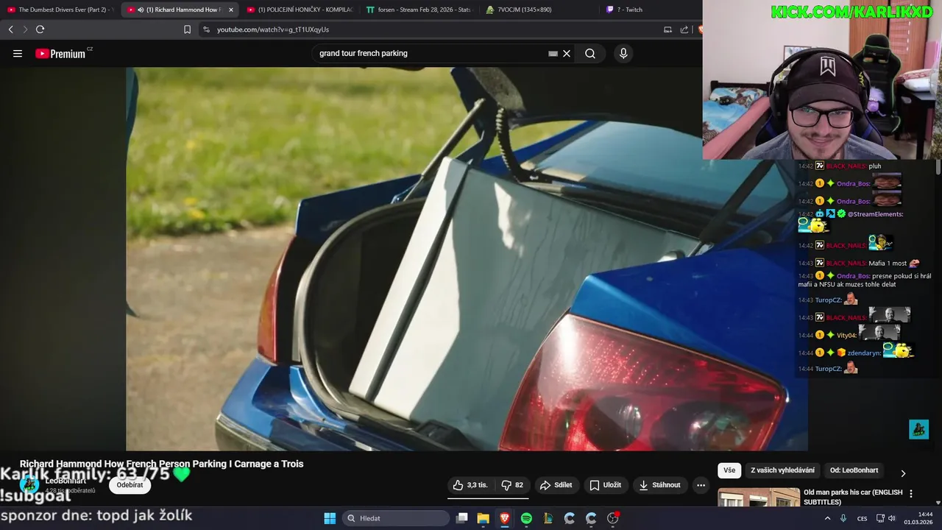Open more actions (three dots) under the video
Screen dimensions: 942x530
[701, 485]
